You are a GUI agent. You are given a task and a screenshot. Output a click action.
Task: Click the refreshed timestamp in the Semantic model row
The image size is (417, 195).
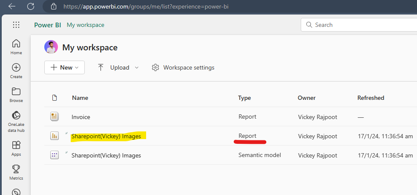coord(385,155)
